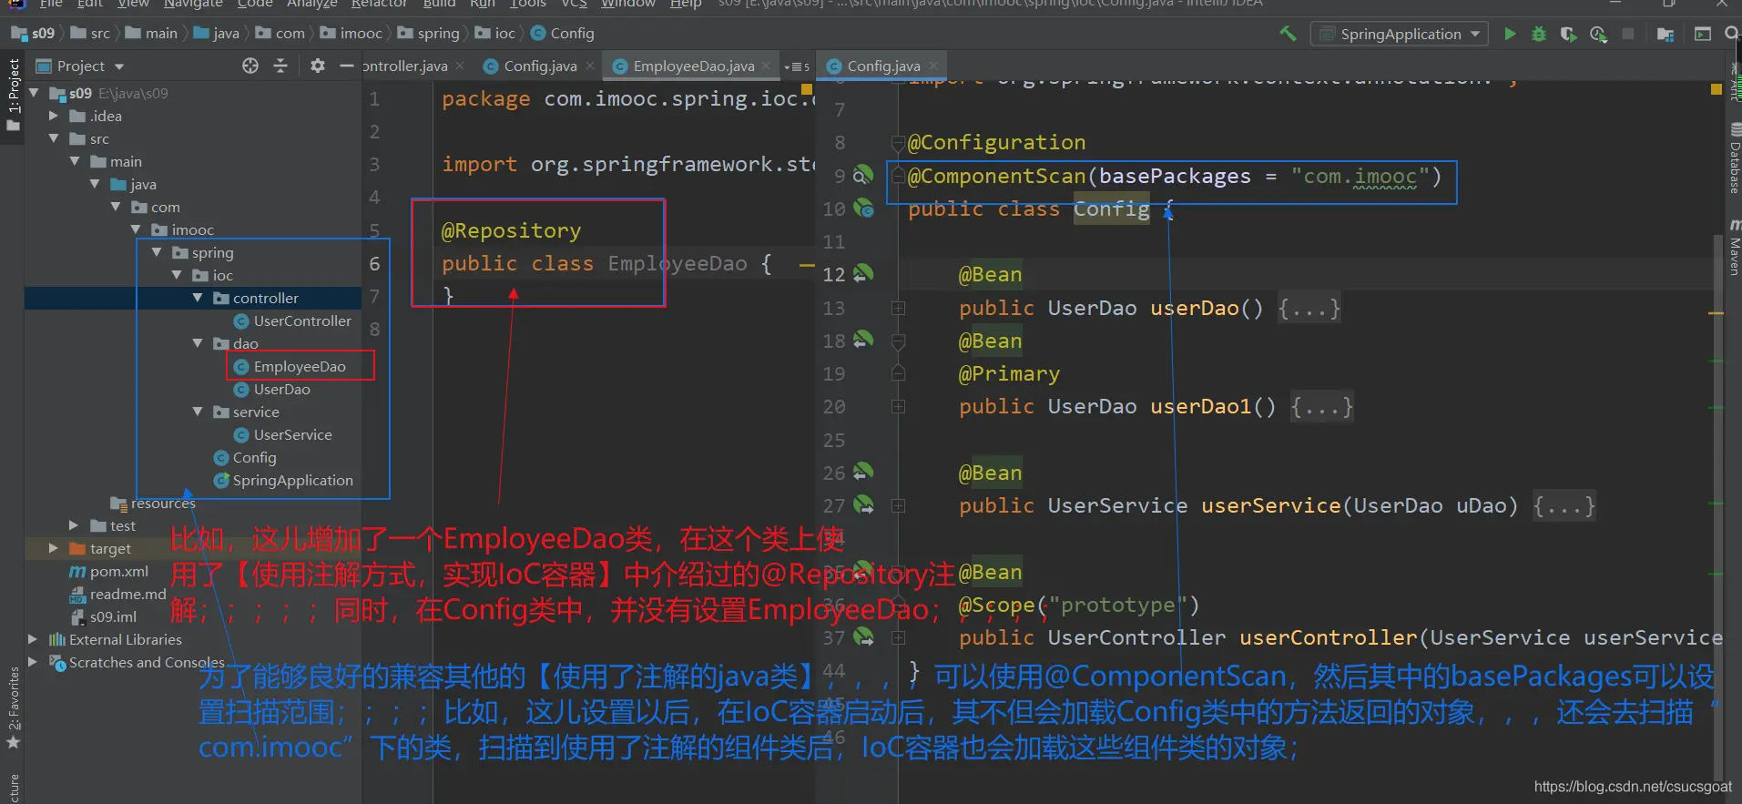This screenshot has height=804, width=1742.
Task: Build project using the hammer icon
Action: tap(1288, 34)
